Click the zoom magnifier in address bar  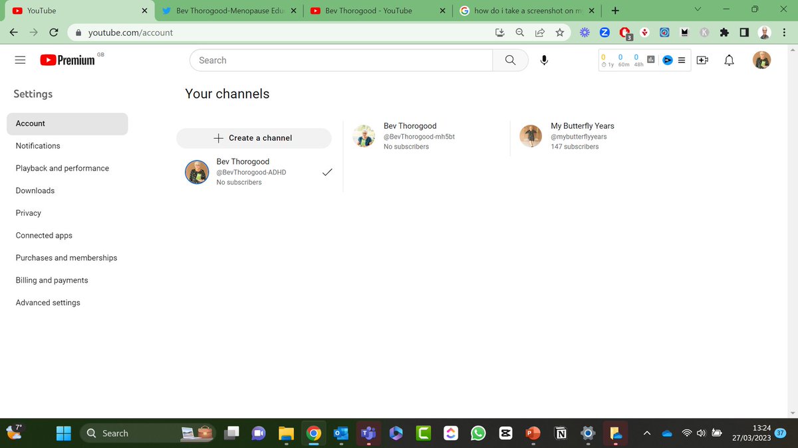click(x=520, y=32)
